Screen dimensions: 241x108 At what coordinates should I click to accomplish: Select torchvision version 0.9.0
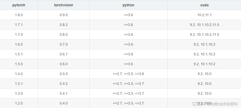[x=64, y=15]
